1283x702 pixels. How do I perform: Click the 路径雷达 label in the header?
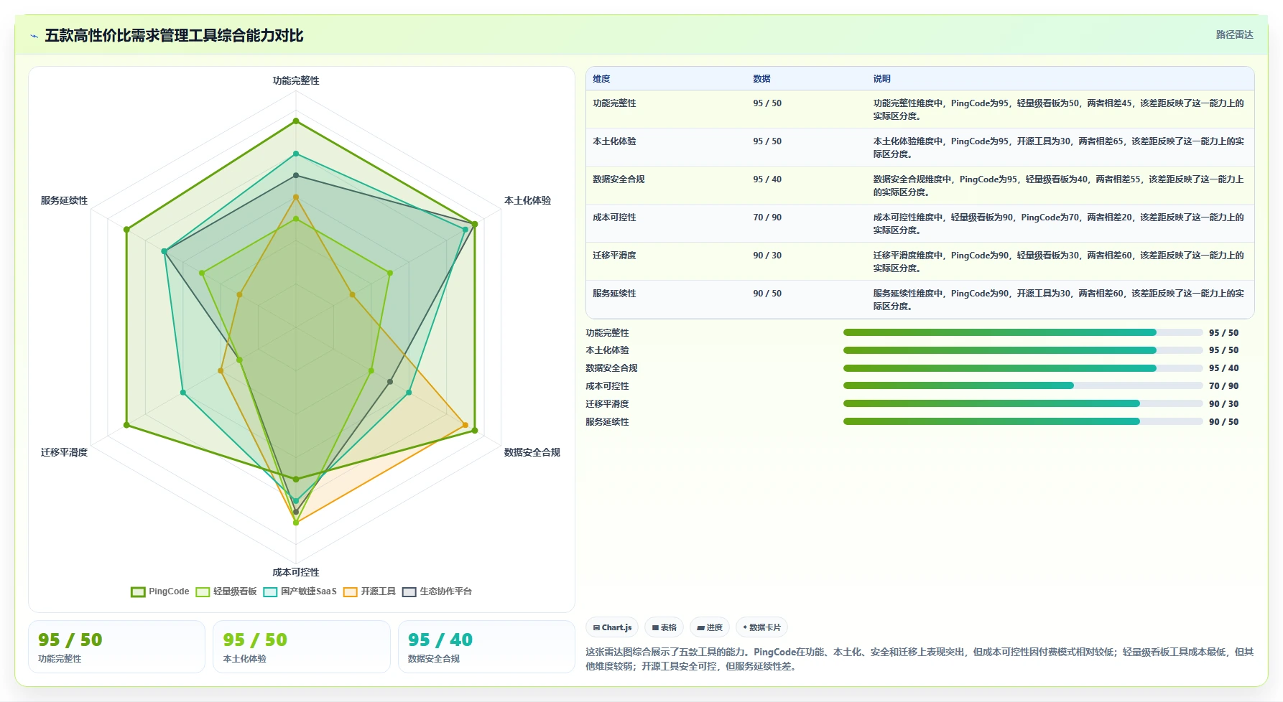1234,34
